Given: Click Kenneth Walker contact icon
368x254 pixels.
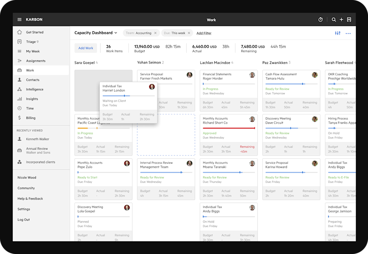Looking at the screenshot, I should point(20,139).
